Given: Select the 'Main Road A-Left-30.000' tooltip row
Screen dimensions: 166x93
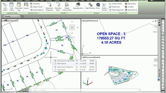Looking at the screenshot, I should [x=74, y=61].
